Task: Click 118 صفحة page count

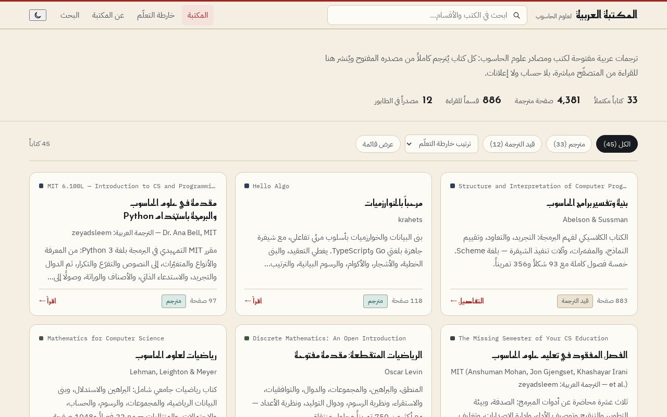Action: (407, 301)
